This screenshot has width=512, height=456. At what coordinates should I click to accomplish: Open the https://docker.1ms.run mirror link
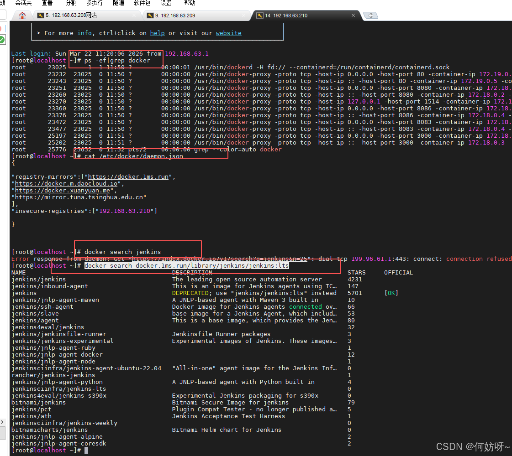click(128, 176)
